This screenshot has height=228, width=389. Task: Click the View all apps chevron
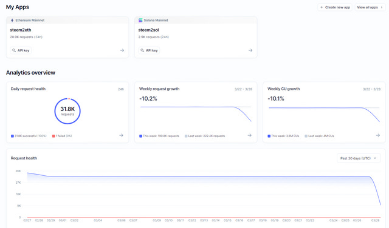382,7
